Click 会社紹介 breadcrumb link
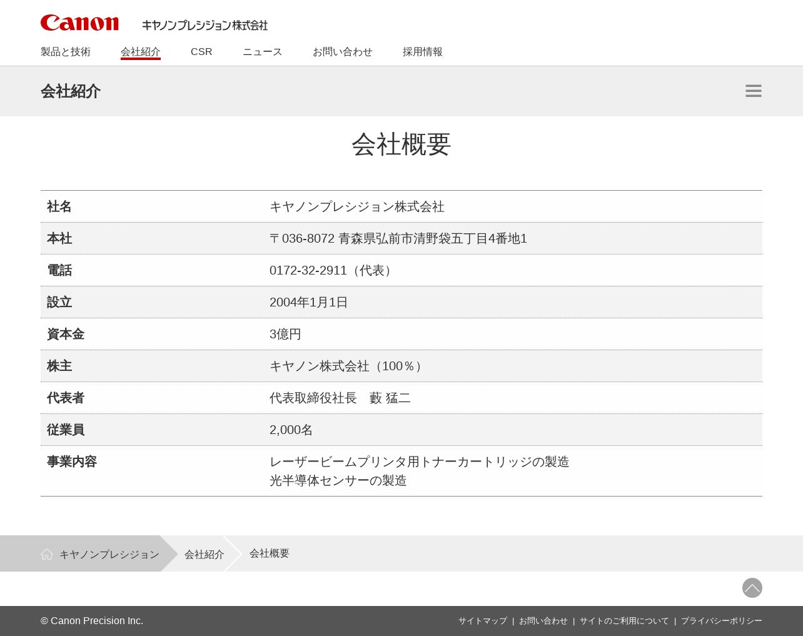803x636 pixels. coord(205,555)
